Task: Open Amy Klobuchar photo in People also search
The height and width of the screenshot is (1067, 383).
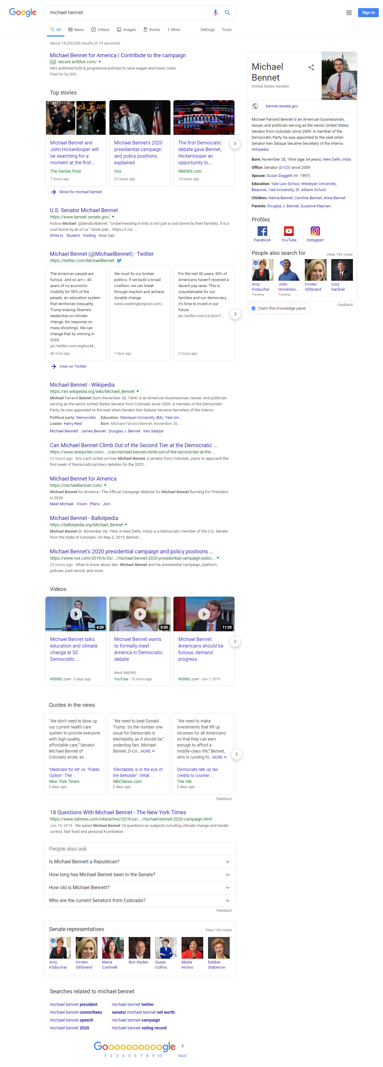Action: (x=263, y=270)
